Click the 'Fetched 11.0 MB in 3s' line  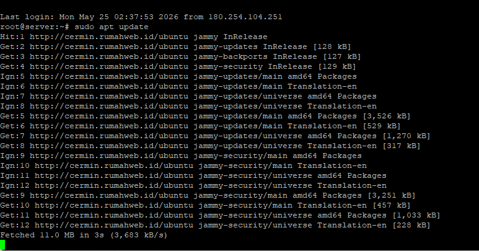click(84, 236)
